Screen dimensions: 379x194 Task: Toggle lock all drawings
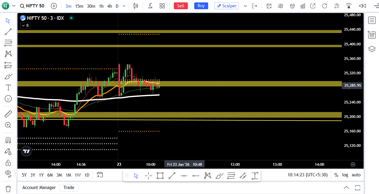pyautogui.click(x=8, y=162)
